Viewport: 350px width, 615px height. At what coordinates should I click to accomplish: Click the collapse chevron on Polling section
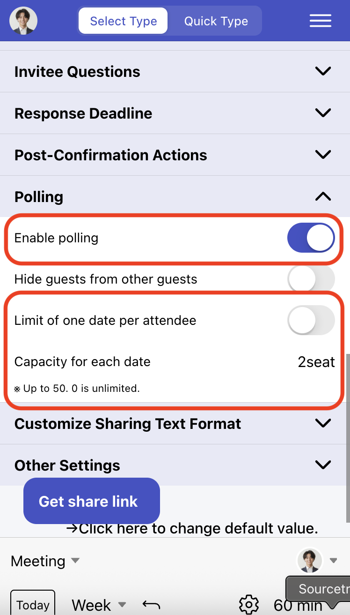322,196
